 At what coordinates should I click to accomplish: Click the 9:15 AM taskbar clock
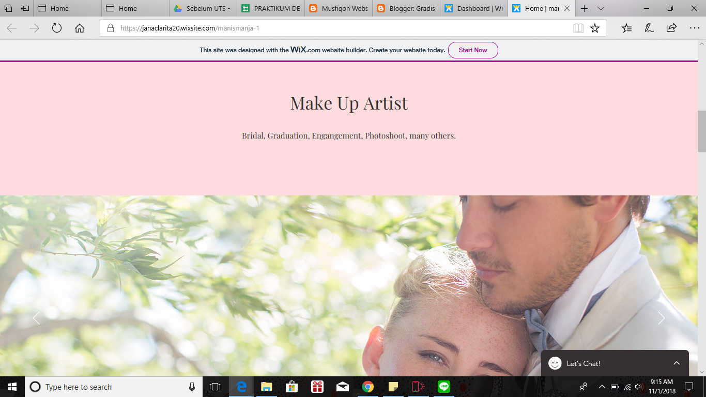(x=662, y=387)
